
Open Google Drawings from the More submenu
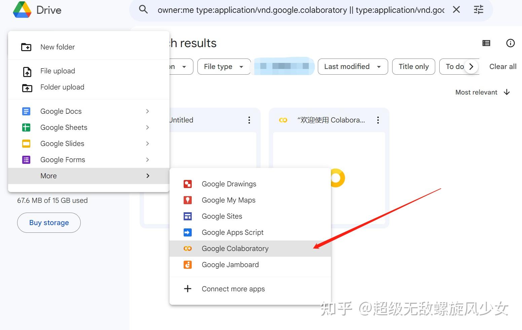[229, 184]
